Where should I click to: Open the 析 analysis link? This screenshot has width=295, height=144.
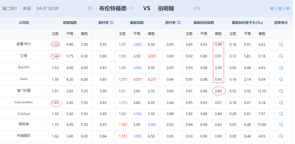[x=288, y=9]
